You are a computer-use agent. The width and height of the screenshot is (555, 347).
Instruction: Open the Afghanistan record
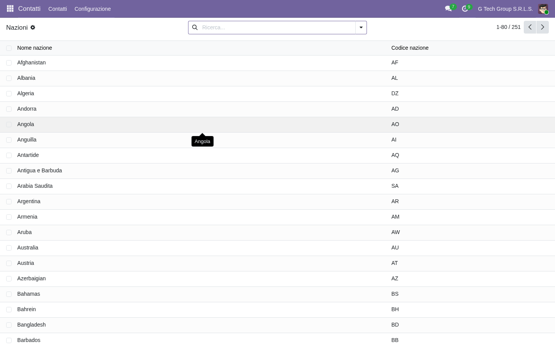coord(277,63)
